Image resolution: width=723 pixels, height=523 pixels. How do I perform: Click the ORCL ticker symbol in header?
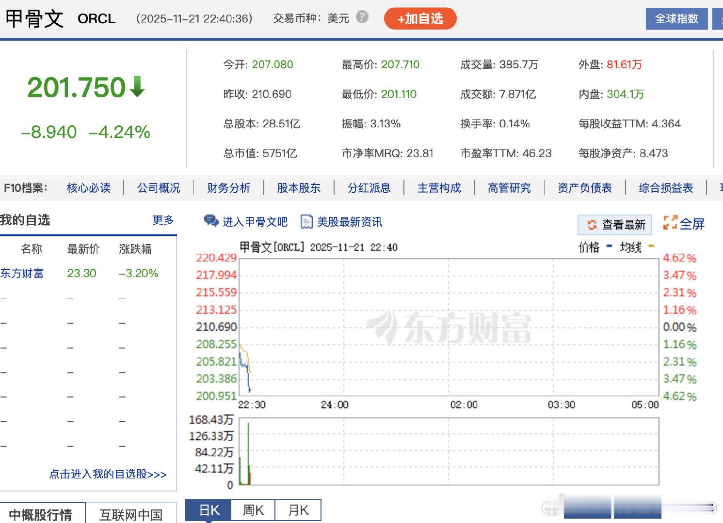(96, 19)
